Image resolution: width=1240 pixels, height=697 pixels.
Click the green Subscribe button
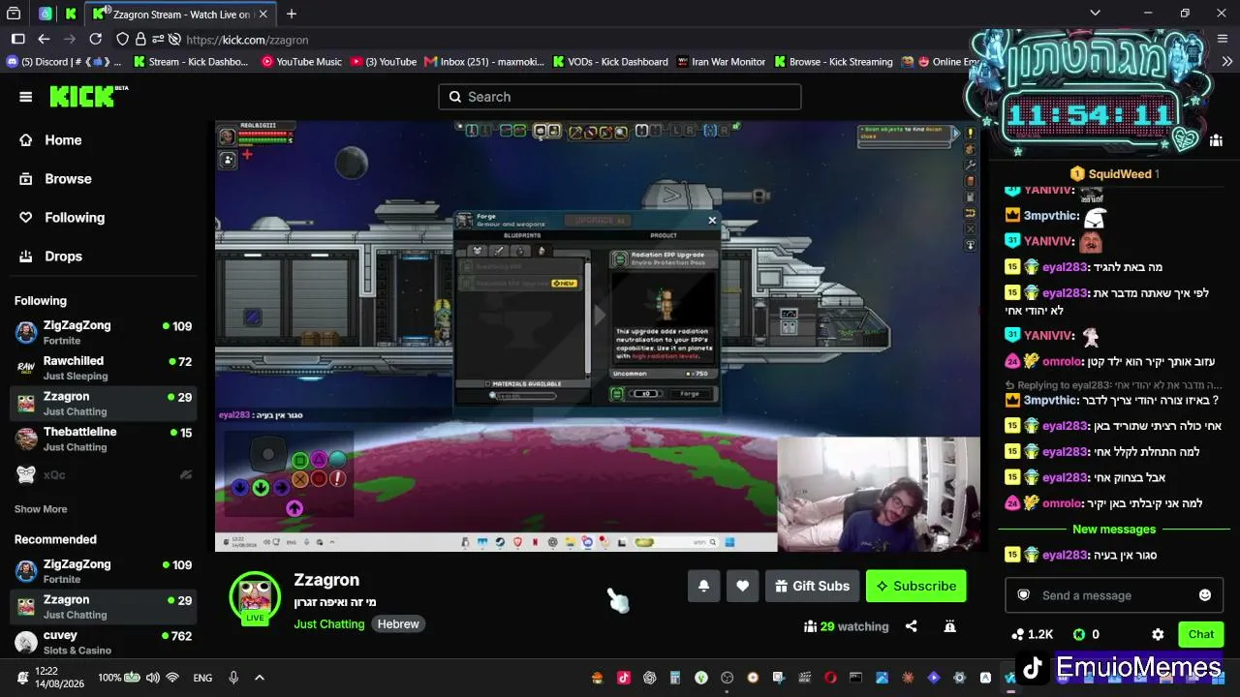pos(915,586)
